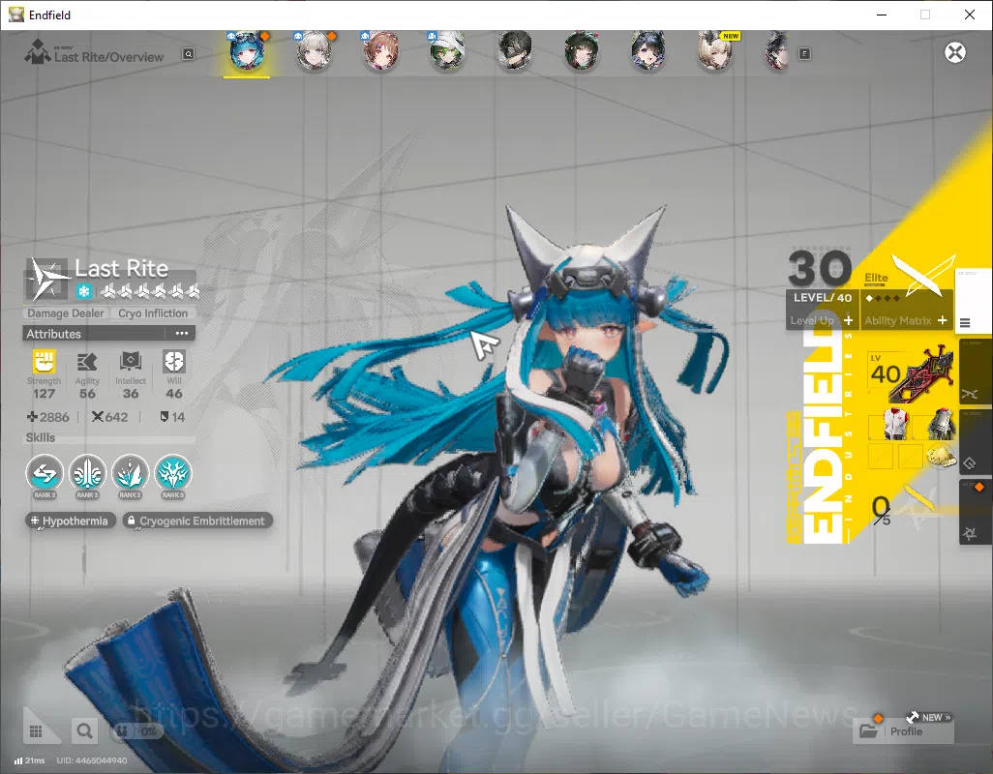Open the locked Cryogenic Embrittlement talent
This screenshot has height=774, width=993.
point(196,521)
